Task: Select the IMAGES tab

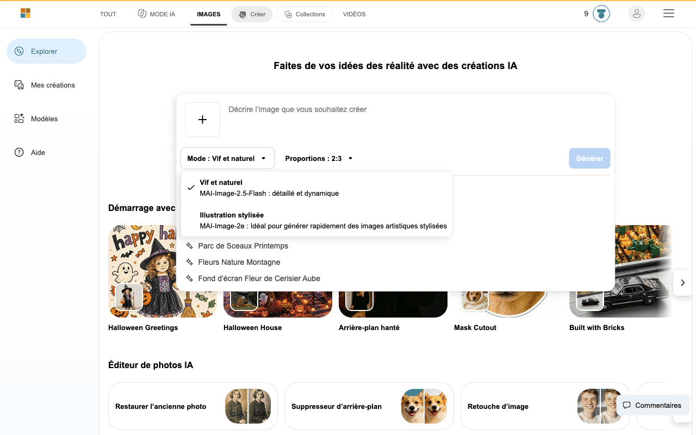Action: tap(209, 14)
